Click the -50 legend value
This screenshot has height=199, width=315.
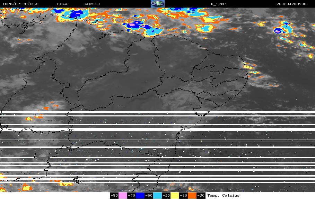pyautogui.click(x=166, y=196)
